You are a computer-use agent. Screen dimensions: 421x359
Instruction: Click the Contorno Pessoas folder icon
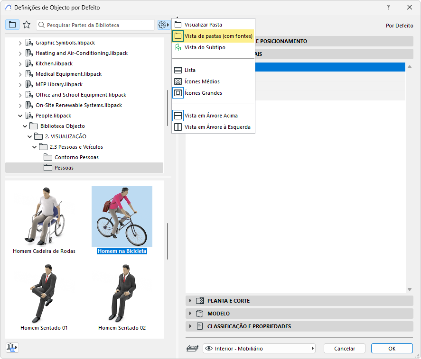pos(48,157)
